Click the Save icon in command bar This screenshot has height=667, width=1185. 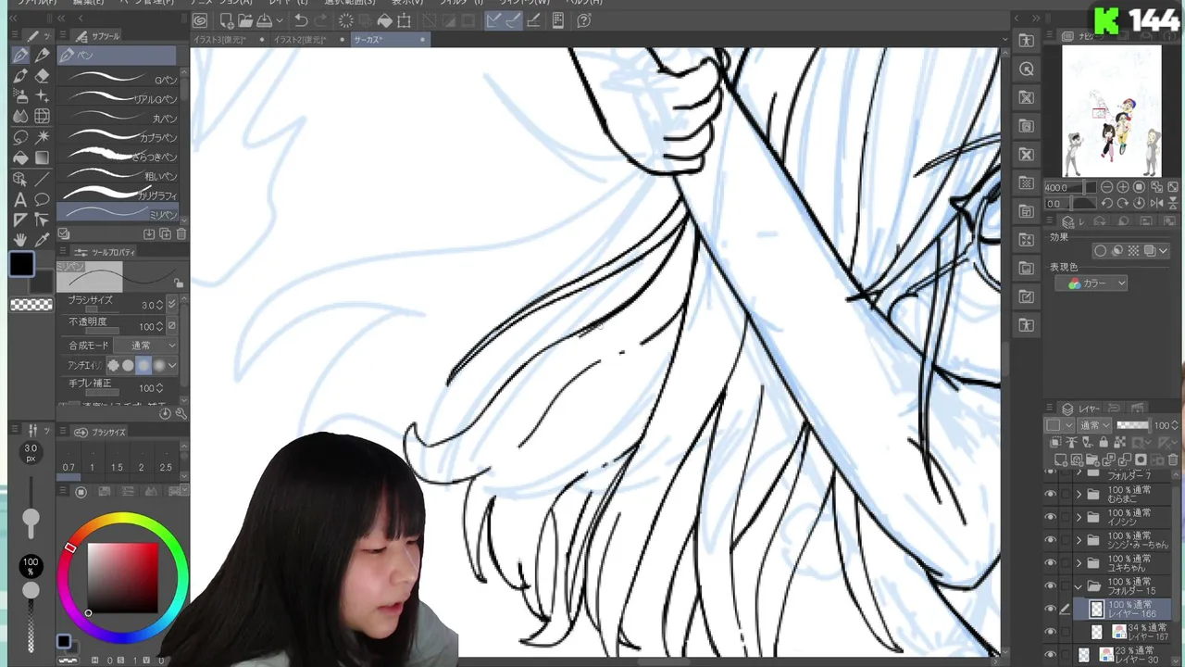click(265, 20)
